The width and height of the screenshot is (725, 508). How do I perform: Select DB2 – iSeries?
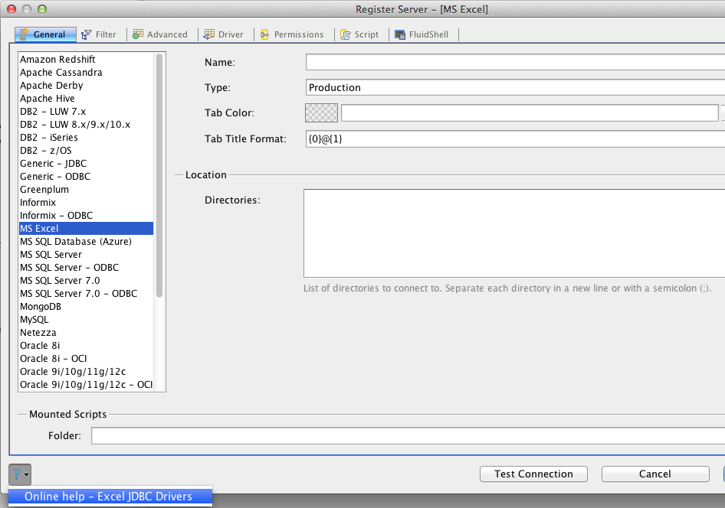tap(86, 138)
